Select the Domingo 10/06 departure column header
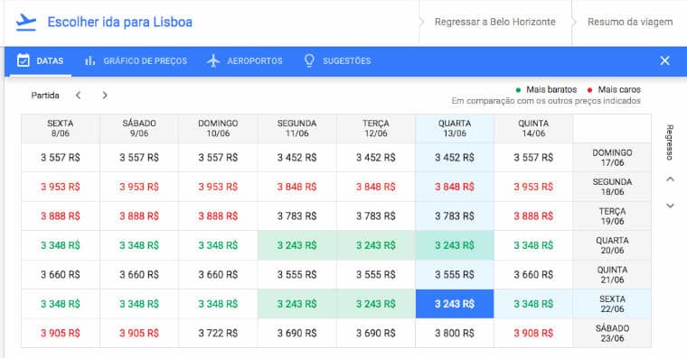Screen dimensions: 687x358 [x=218, y=129]
